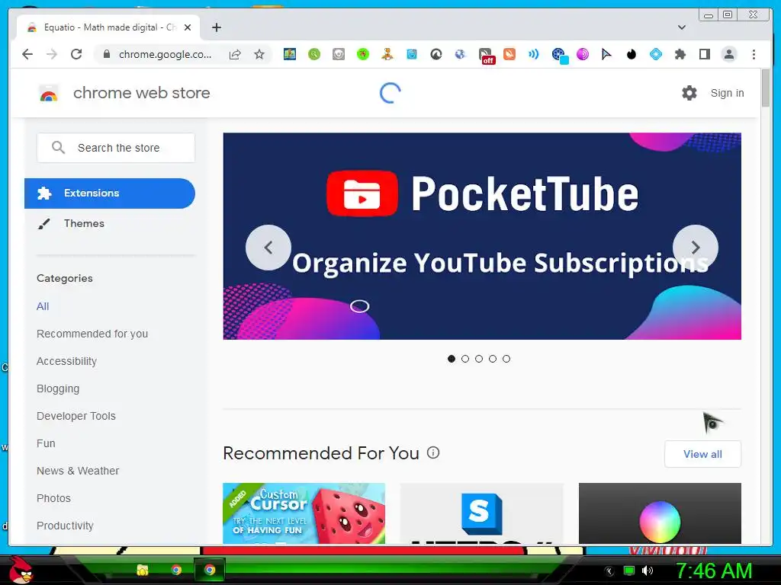Select the fourth carousel dot
Screen dimensions: 781x585
(x=493, y=359)
